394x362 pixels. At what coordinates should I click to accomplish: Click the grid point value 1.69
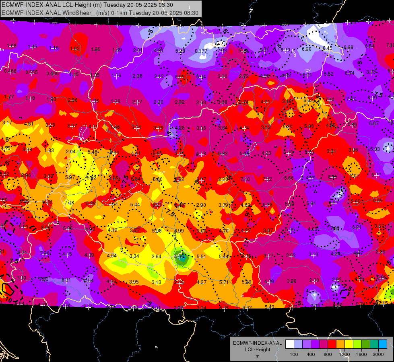[x=117, y=50]
